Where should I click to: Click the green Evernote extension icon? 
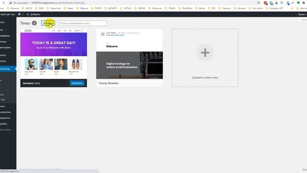(298, 3)
